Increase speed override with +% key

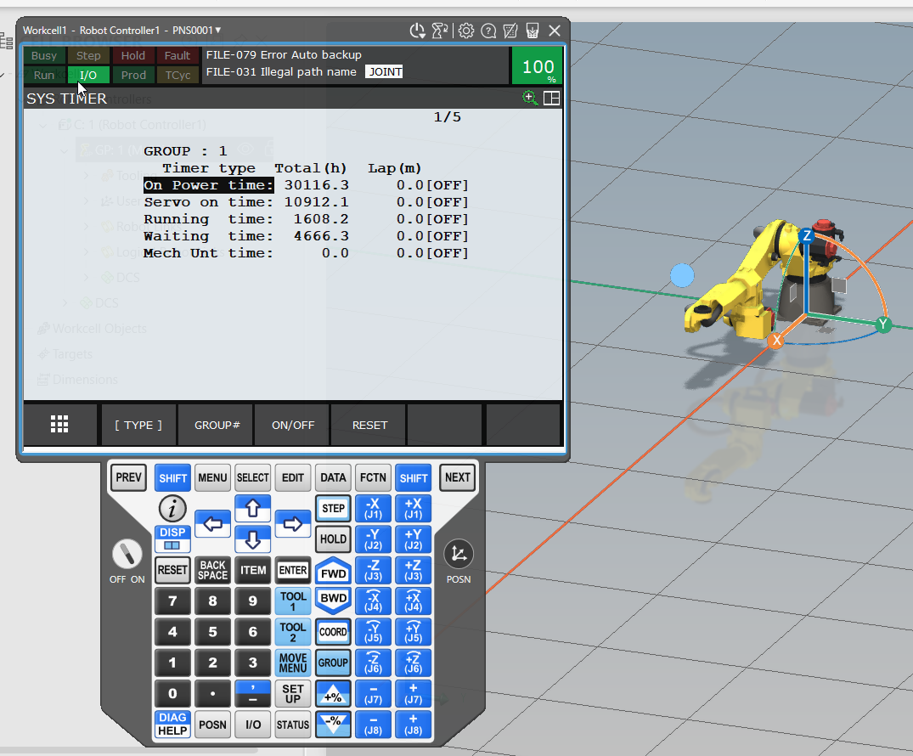click(x=333, y=693)
